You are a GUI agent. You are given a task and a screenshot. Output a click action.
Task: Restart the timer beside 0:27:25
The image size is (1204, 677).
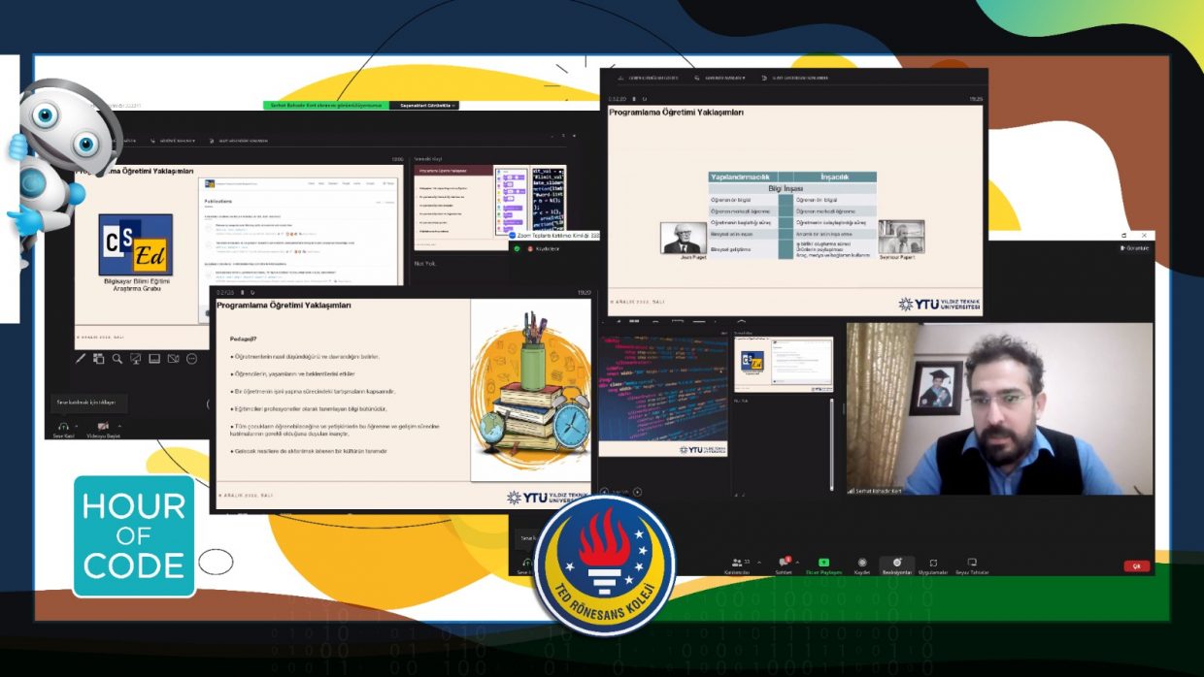253,292
